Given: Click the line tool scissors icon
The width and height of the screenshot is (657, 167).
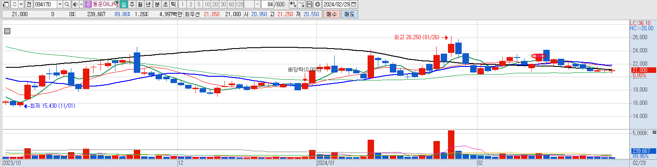Looking at the screenshot, I should 301,4.
